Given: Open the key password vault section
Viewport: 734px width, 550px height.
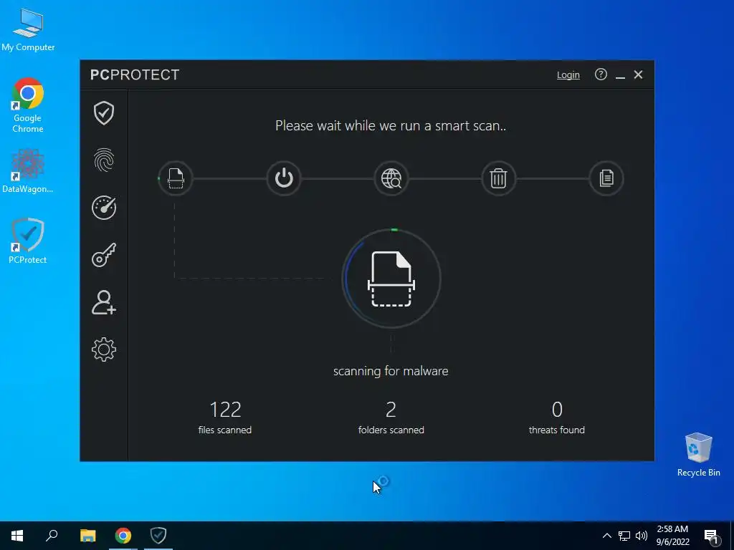Looking at the screenshot, I should click(104, 255).
